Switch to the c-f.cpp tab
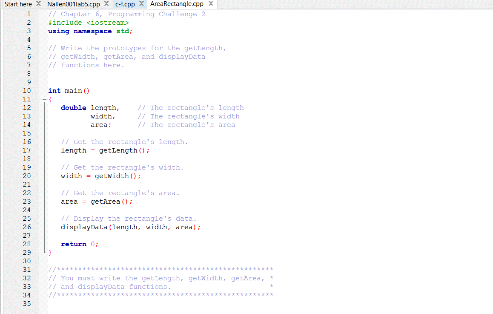Image resolution: width=493 pixels, height=314 pixels. click(126, 4)
